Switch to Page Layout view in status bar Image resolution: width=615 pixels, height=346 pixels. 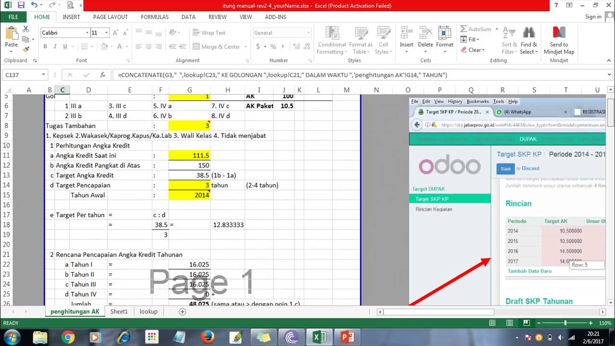click(509, 323)
